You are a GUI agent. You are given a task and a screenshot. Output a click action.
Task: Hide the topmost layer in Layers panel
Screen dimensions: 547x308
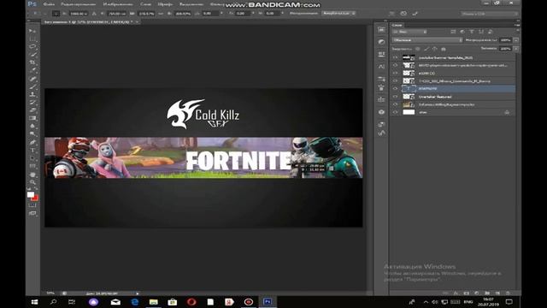coord(395,57)
